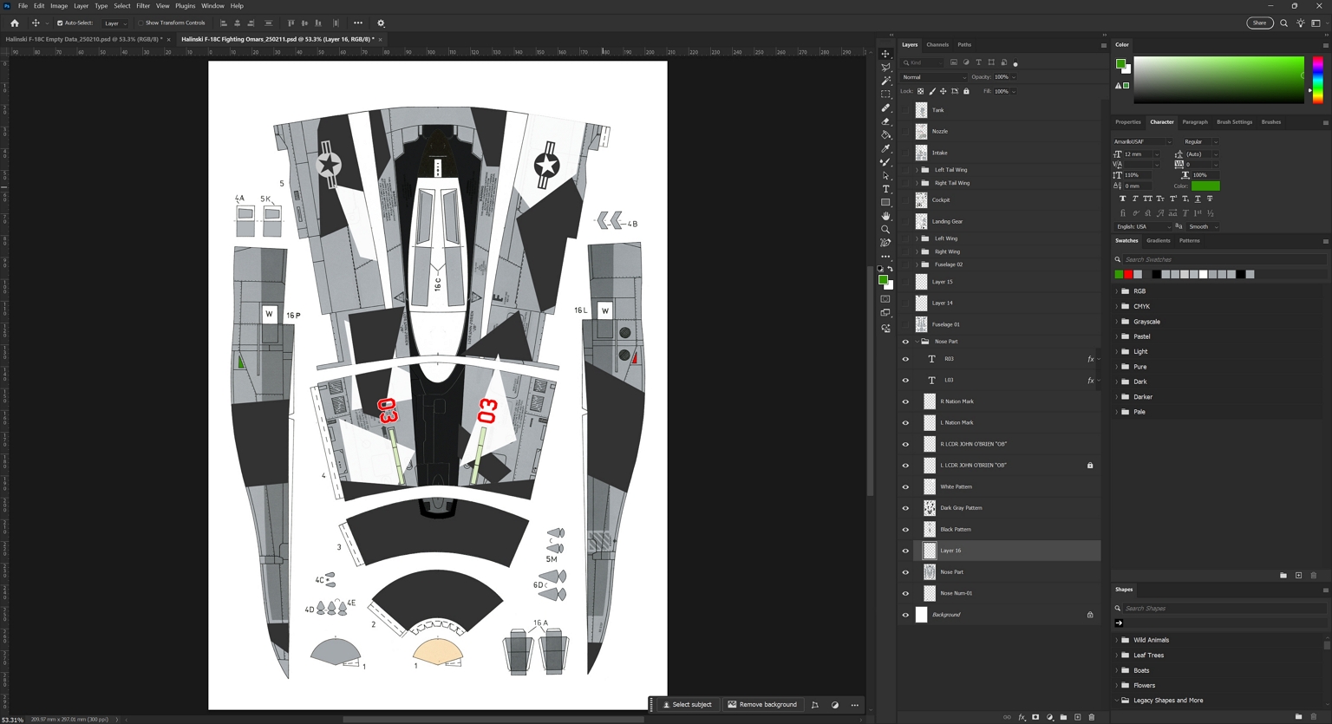Click Faux Bold in Character panel
Screen dimensions: 1332x724
pyautogui.click(x=1123, y=199)
